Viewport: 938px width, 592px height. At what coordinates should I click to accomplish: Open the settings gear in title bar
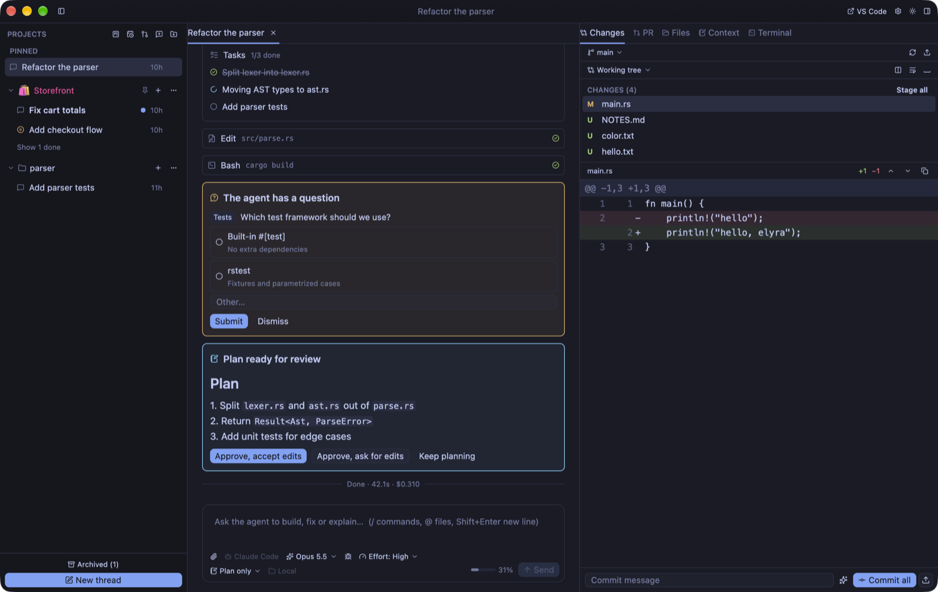(x=898, y=11)
